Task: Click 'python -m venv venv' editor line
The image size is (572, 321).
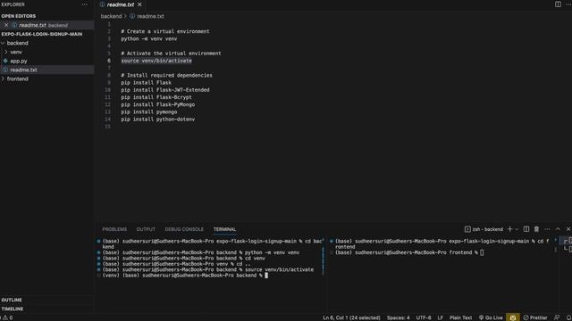Action: point(149,39)
